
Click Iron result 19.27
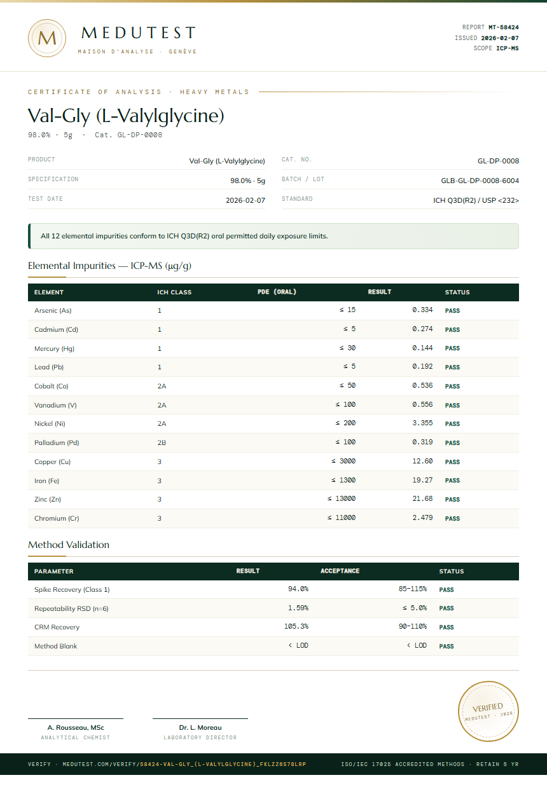[x=422, y=481]
